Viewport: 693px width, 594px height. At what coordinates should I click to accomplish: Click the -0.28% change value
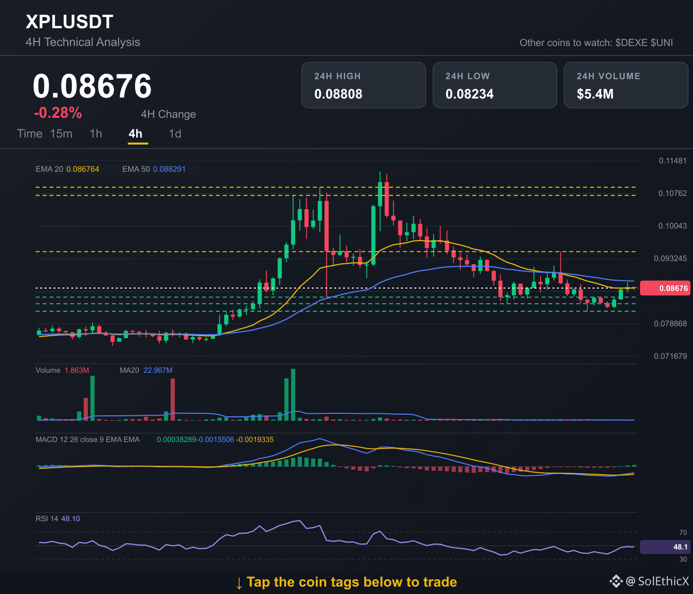pyautogui.click(x=58, y=113)
